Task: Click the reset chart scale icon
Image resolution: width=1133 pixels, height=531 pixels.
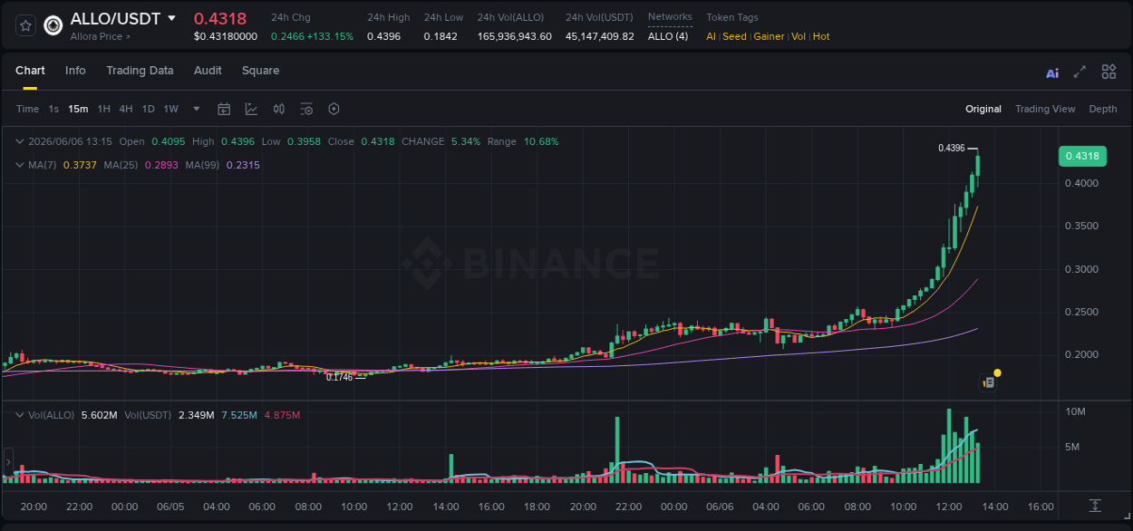Action: click(1095, 505)
